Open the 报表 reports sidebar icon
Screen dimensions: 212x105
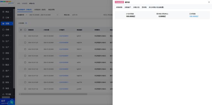3,88
